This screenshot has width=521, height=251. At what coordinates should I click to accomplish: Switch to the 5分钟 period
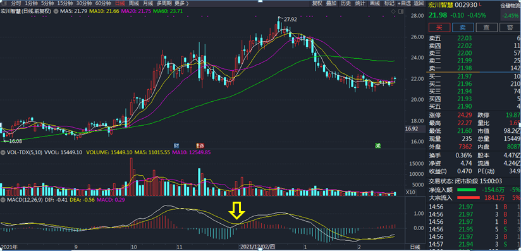click(x=47, y=4)
